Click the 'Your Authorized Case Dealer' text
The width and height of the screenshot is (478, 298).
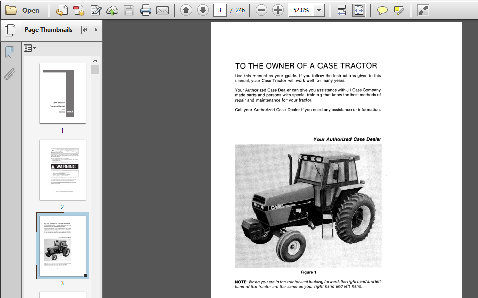point(347,139)
